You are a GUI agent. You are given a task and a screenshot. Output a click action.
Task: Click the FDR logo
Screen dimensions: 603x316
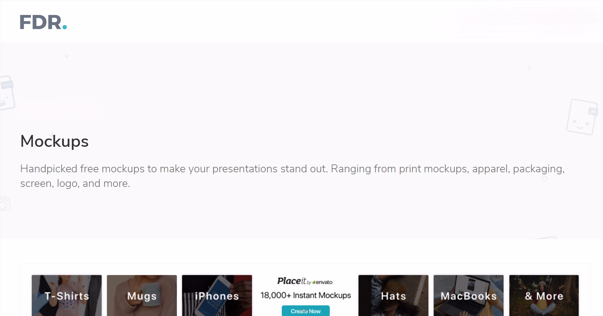pos(42,21)
